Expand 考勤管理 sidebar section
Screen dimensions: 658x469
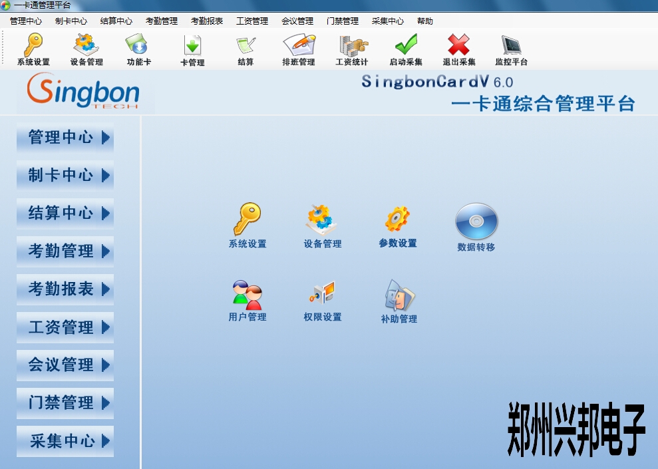[65, 251]
